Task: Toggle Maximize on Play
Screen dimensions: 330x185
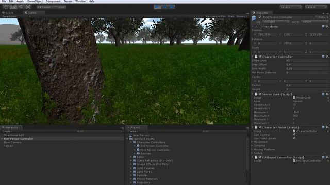Action: click(216, 16)
